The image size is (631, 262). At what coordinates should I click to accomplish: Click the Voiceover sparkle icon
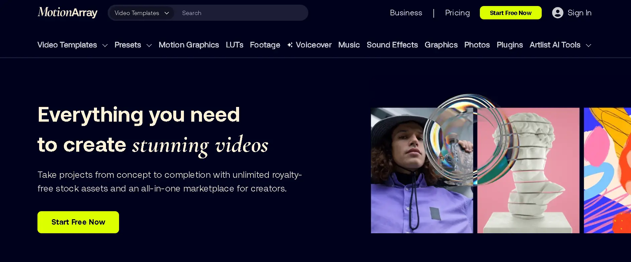click(290, 45)
